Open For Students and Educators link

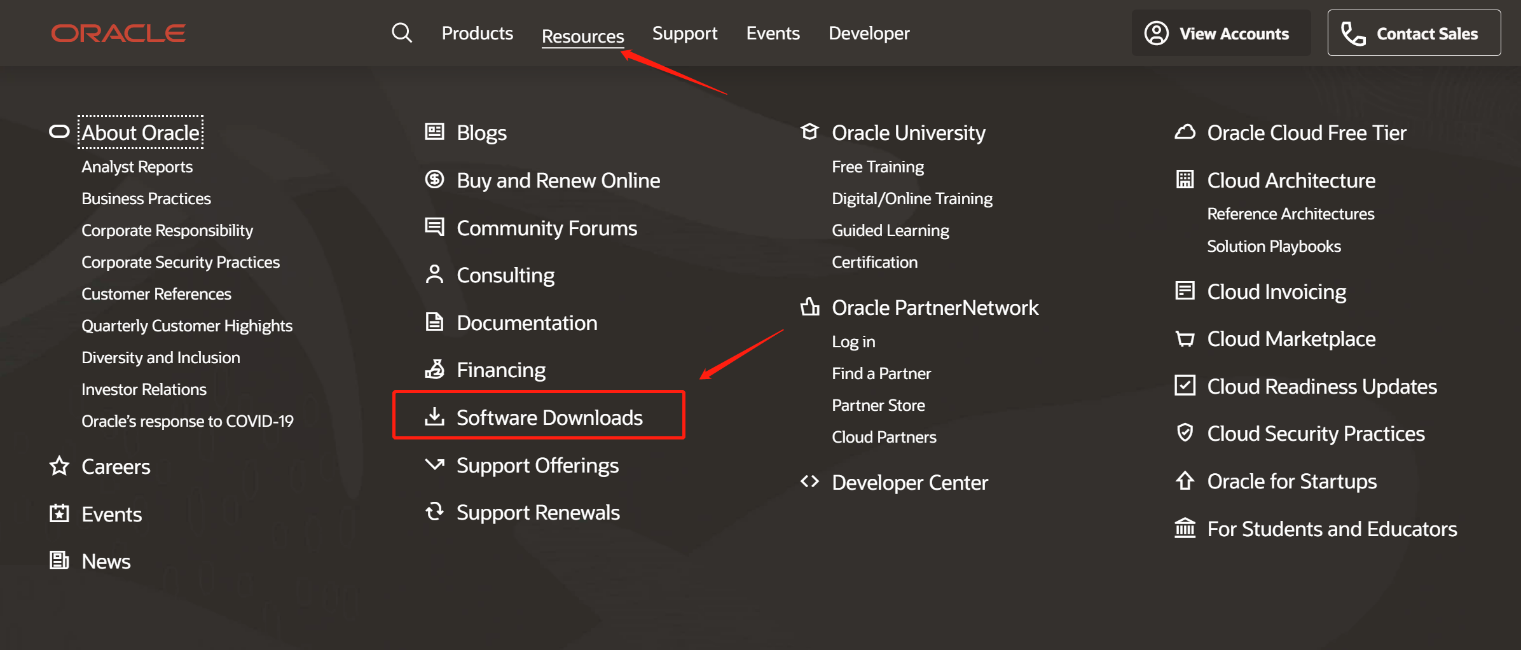[x=1332, y=529]
